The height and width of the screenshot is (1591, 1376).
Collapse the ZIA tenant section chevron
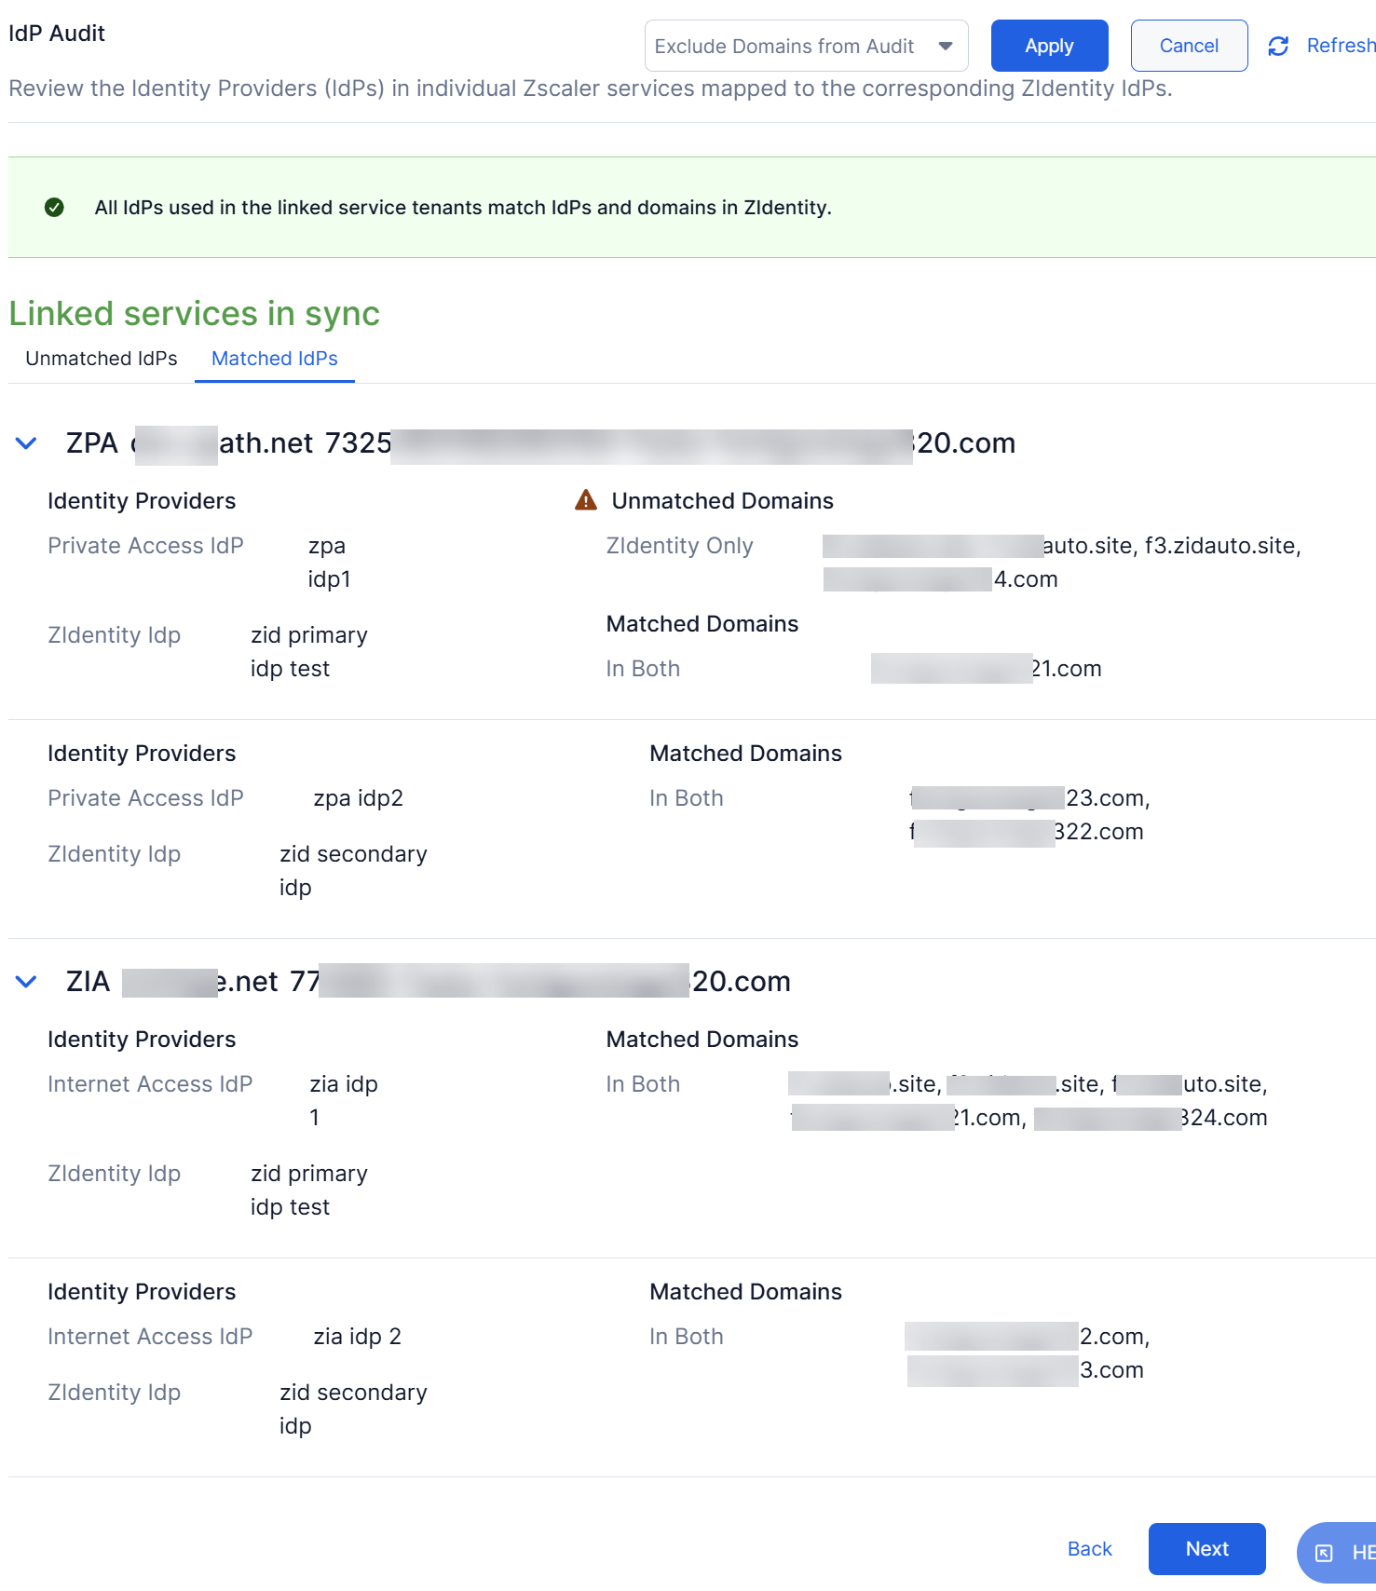point(26,982)
